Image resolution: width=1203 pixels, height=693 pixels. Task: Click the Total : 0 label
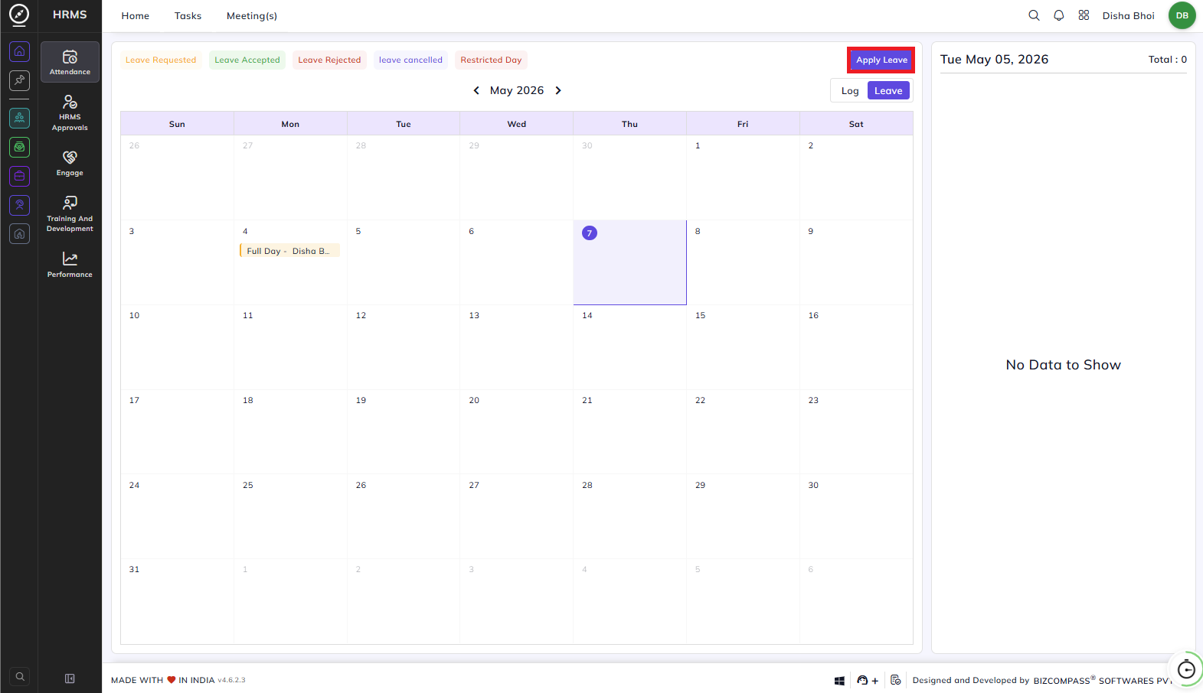click(x=1167, y=60)
